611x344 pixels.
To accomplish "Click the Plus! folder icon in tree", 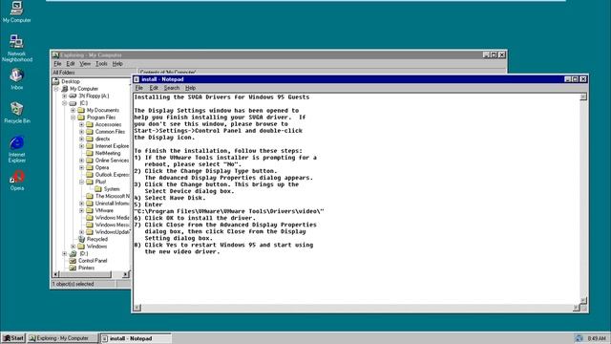I will [90, 182].
